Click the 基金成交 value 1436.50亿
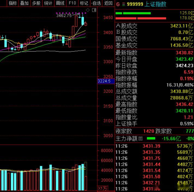Image resolution: width=194 pixels, height=192 pixels. click(x=182, y=45)
